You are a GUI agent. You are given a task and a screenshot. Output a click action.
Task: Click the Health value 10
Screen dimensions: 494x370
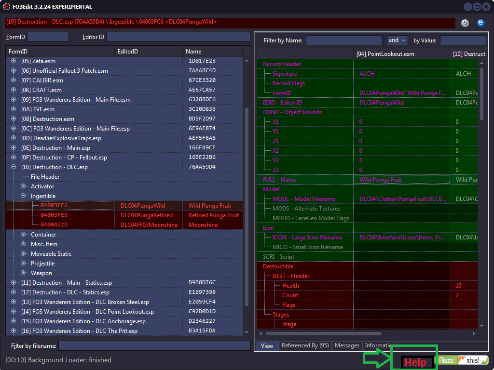458,285
